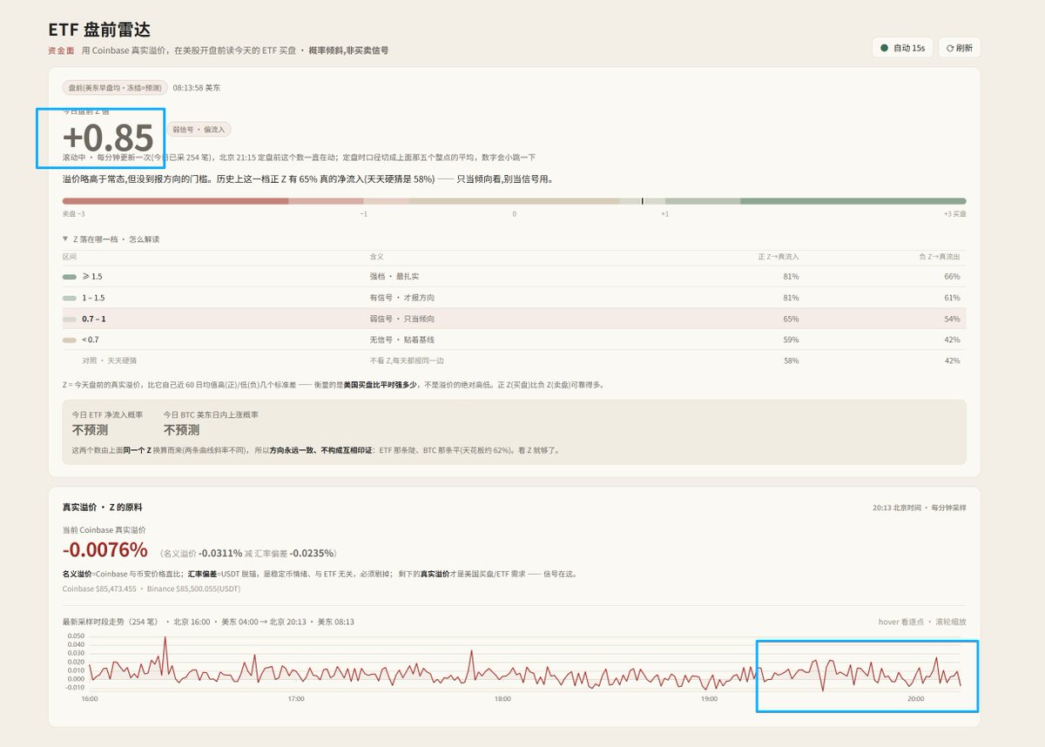Click the 61% cell in the 1 – 1.5 row
This screenshot has width=1045, height=747.
[952, 298]
